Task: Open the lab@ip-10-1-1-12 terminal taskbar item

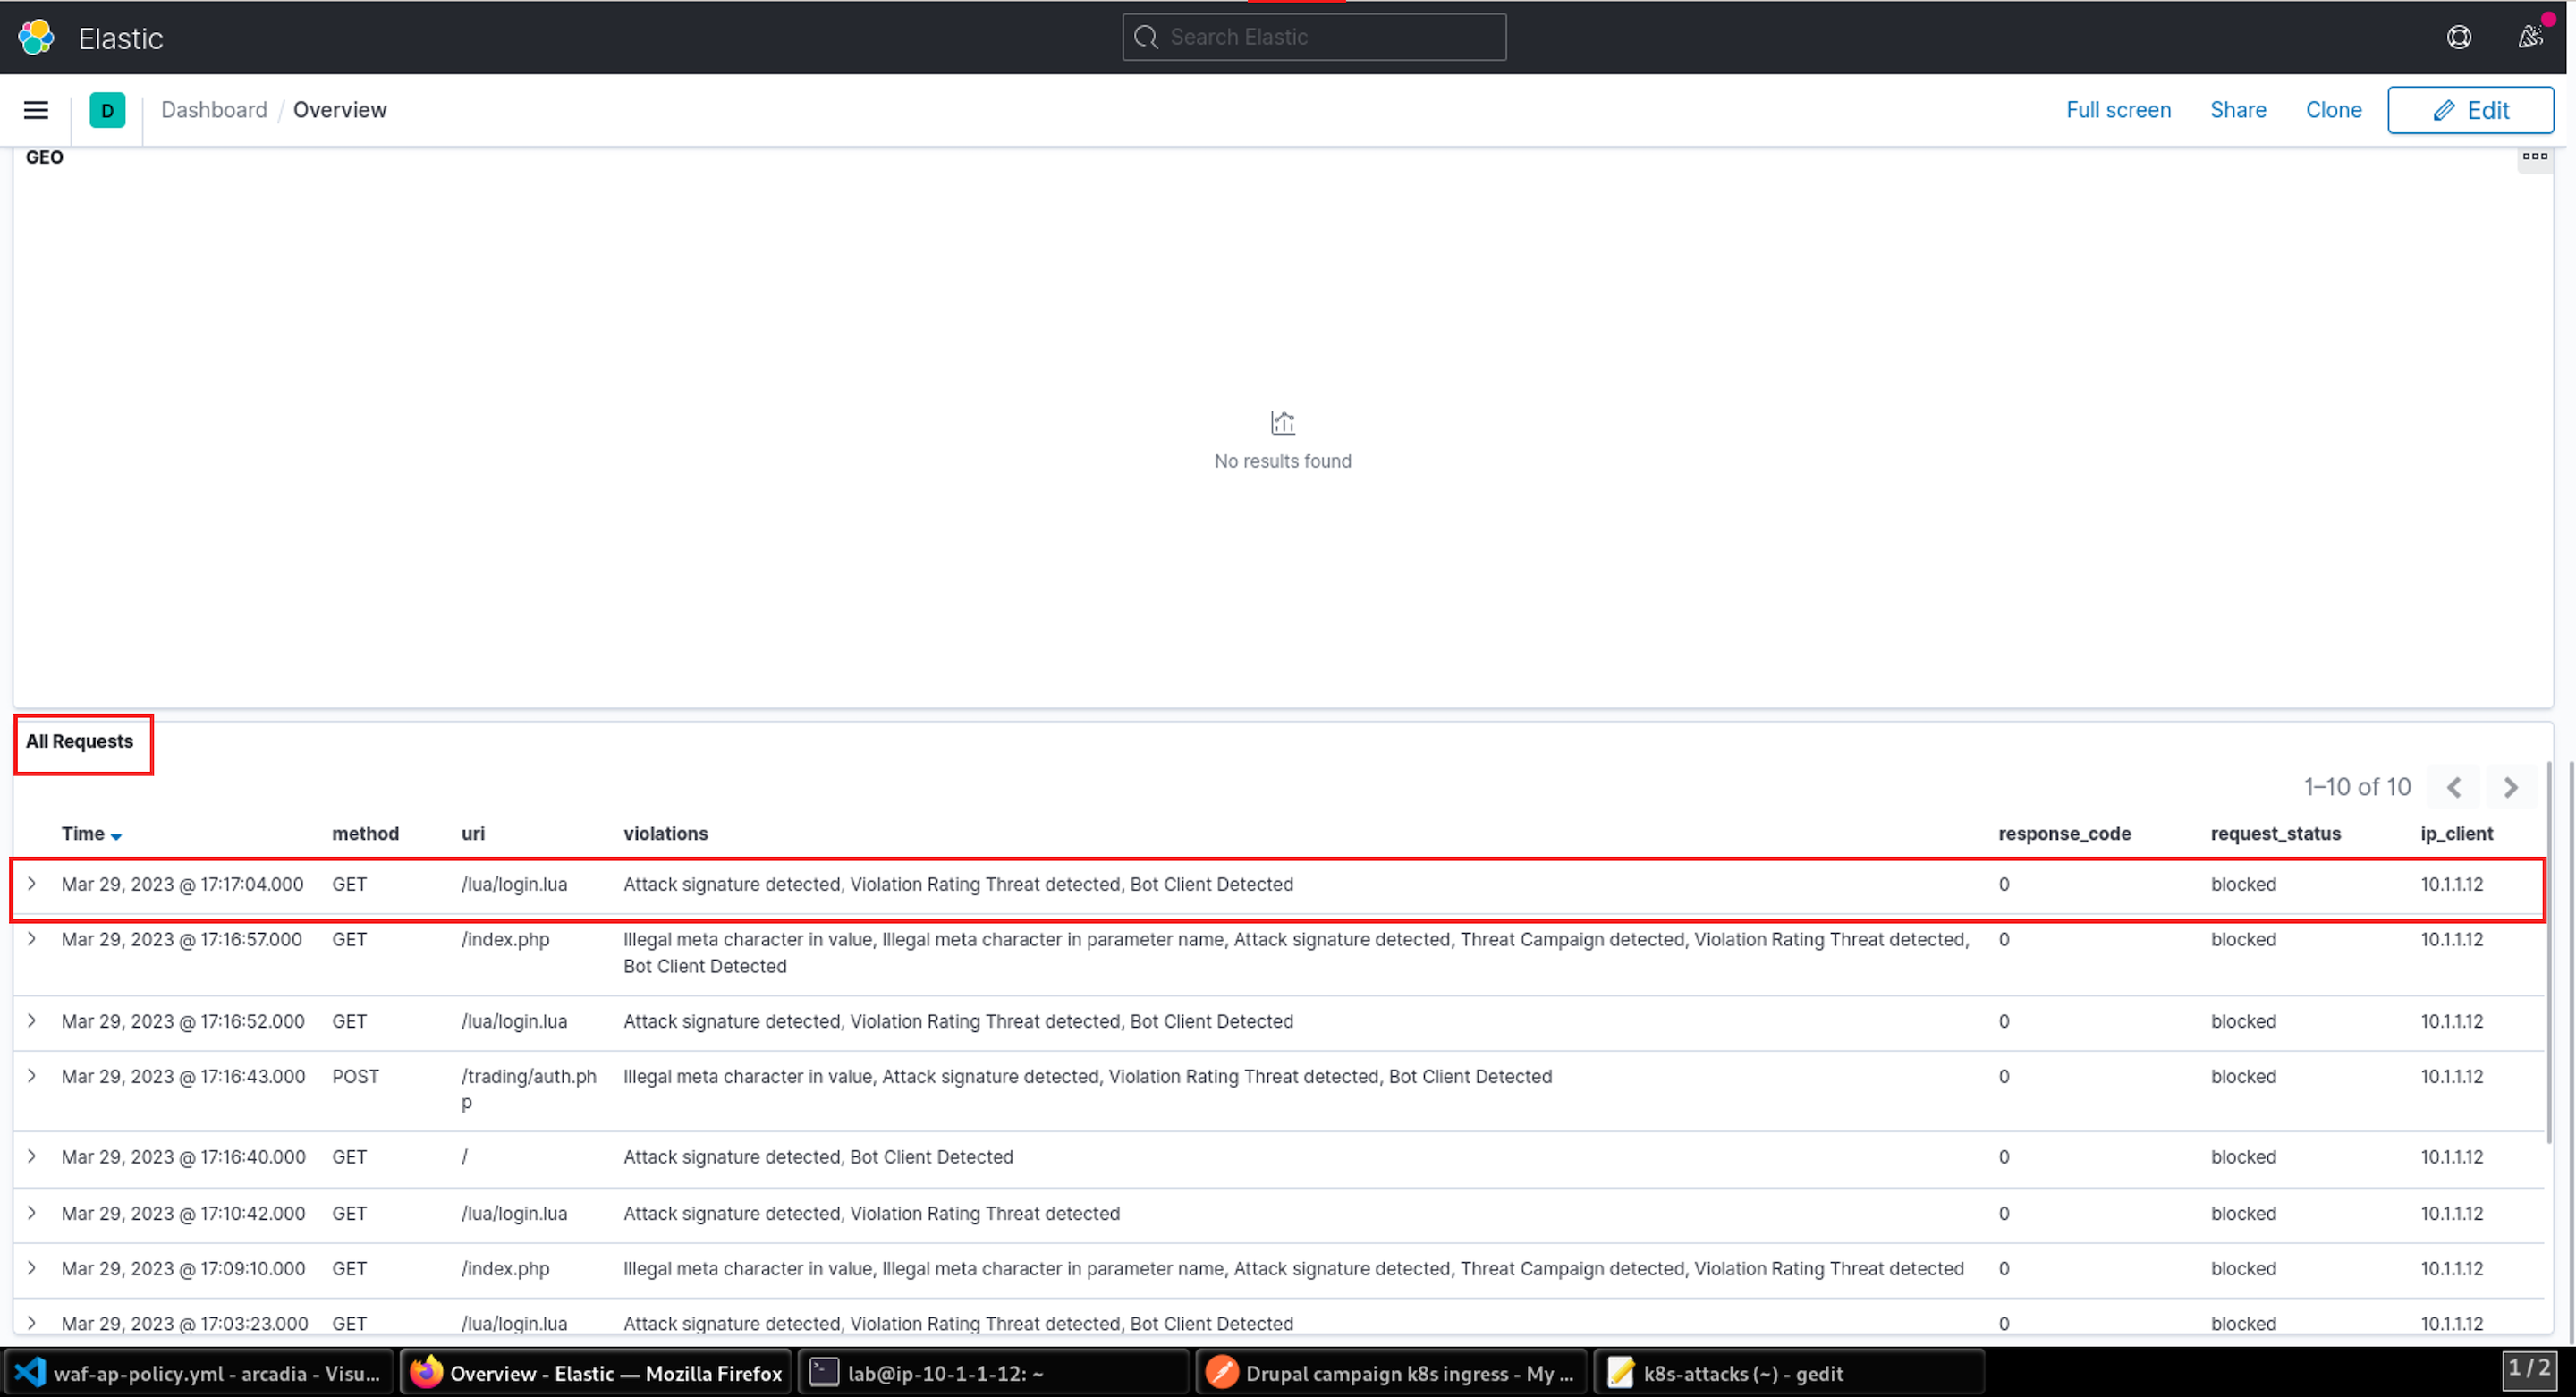Action: coord(993,1373)
